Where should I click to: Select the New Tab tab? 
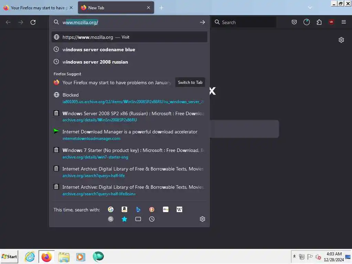coord(116,8)
